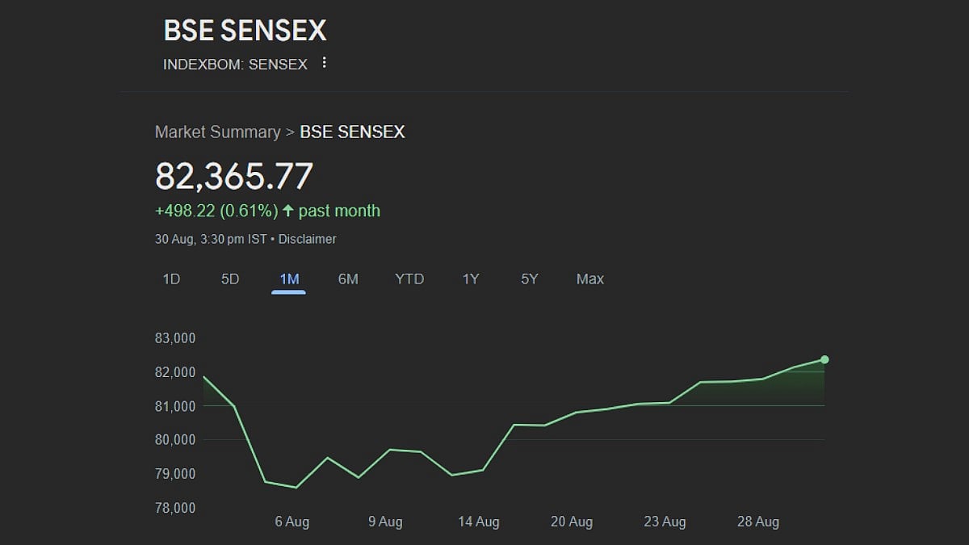Switch to the 1D time range

(171, 279)
